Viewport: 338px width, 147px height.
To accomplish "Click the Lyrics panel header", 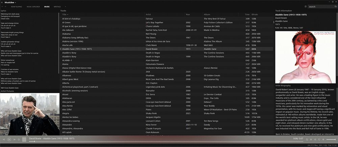I will (x=3, y=10).
